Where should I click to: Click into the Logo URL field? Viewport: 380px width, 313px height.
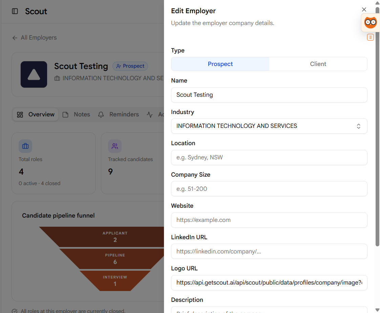(269, 283)
